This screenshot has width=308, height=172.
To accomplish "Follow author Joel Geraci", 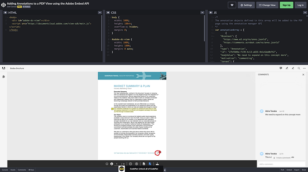I will (26, 7).
